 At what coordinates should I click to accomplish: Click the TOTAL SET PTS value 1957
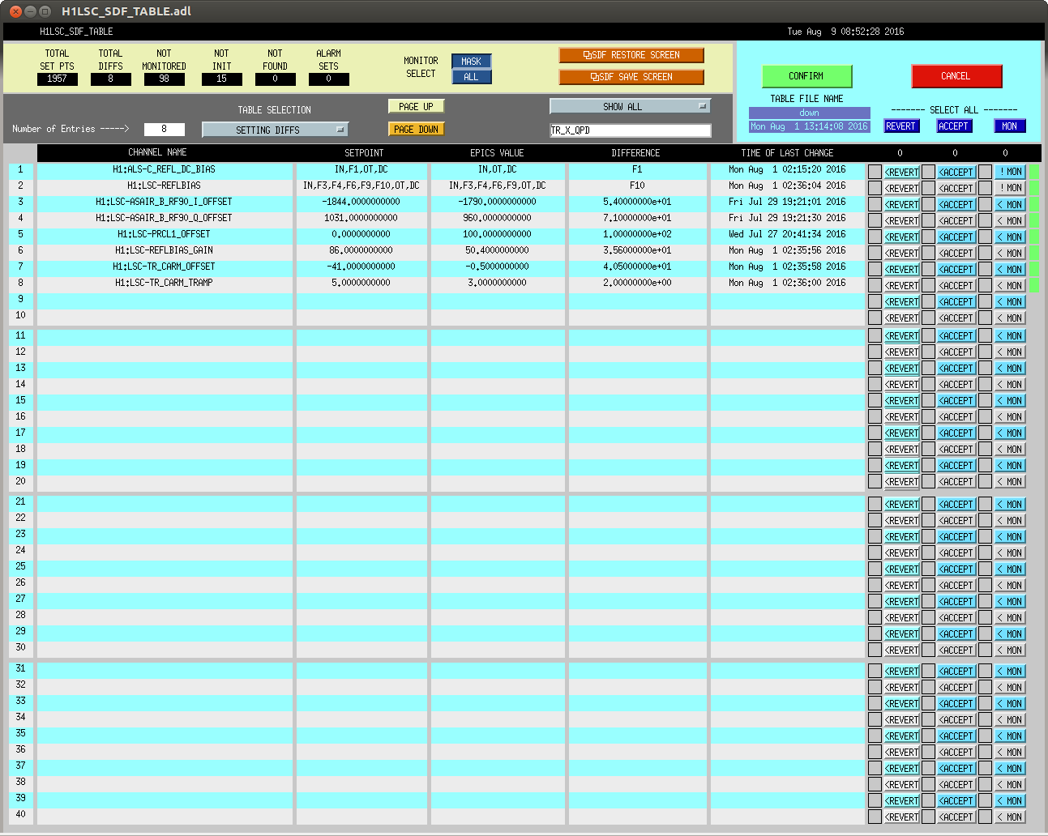pos(57,79)
